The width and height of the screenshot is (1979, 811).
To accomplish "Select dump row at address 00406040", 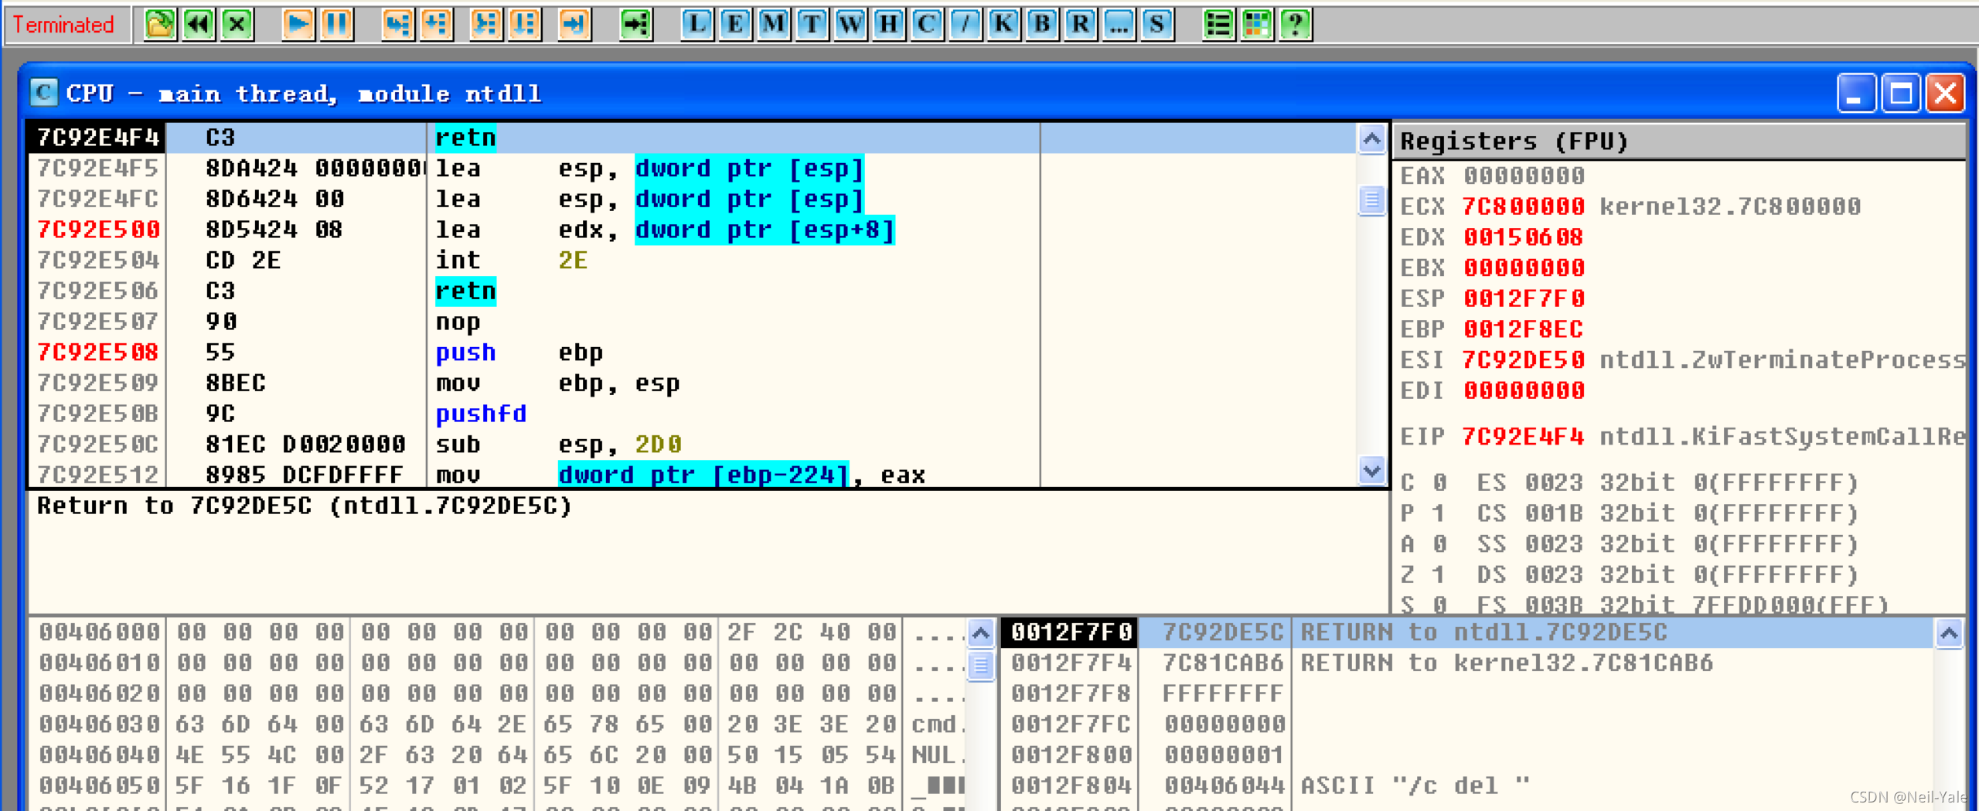I will [x=499, y=755].
